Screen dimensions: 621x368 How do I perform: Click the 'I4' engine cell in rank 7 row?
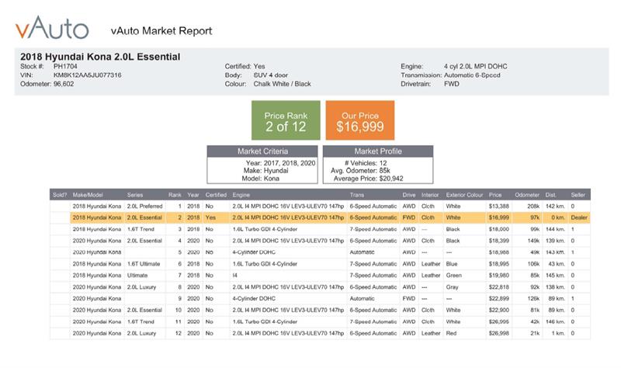pyautogui.click(x=235, y=276)
